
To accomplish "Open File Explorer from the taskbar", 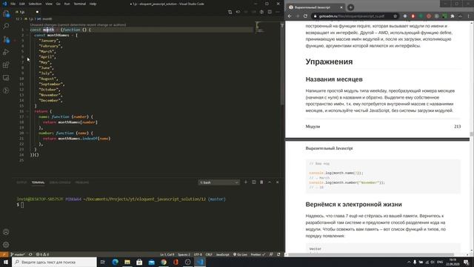I will click(x=127, y=262).
